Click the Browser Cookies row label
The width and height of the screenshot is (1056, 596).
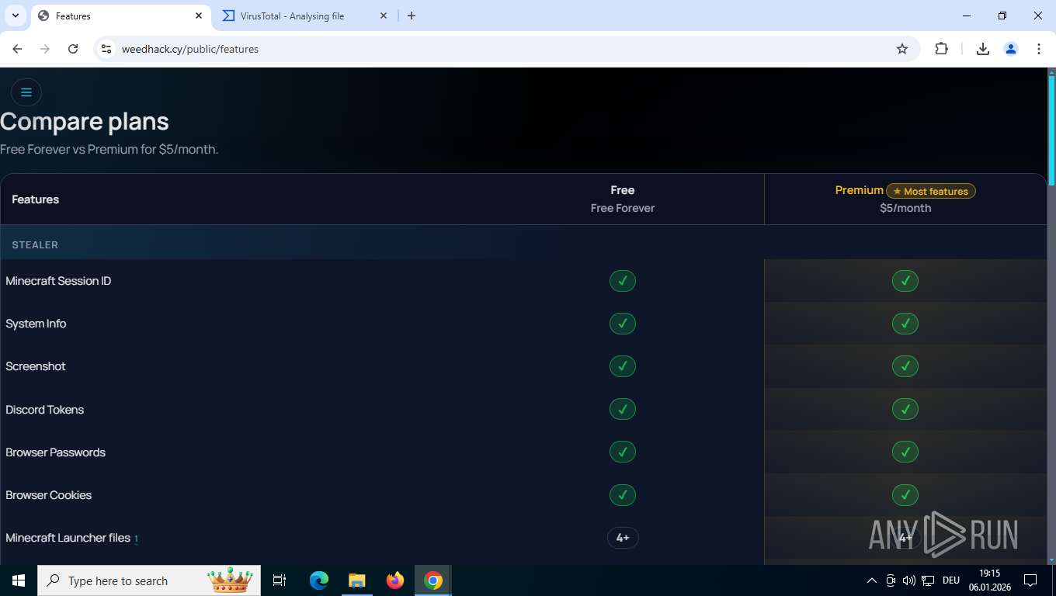click(x=48, y=495)
